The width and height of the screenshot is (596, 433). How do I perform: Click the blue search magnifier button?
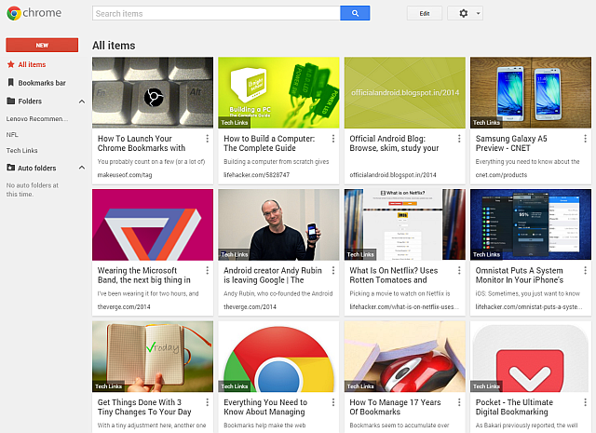[x=355, y=14]
